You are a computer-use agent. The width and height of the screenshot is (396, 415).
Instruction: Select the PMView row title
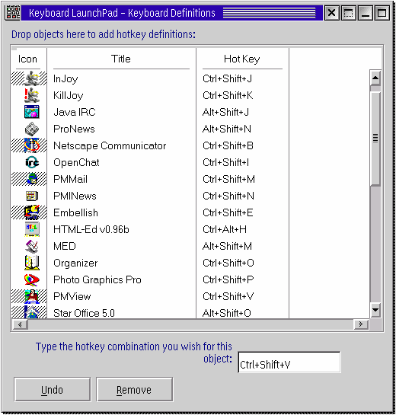coord(72,296)
